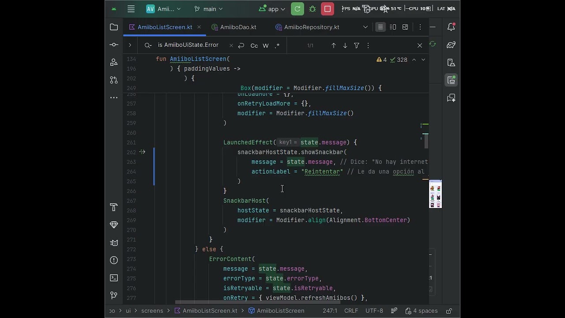
Task: Select AmiiboListScreen.kt breadcrumb
Action: 206,311
